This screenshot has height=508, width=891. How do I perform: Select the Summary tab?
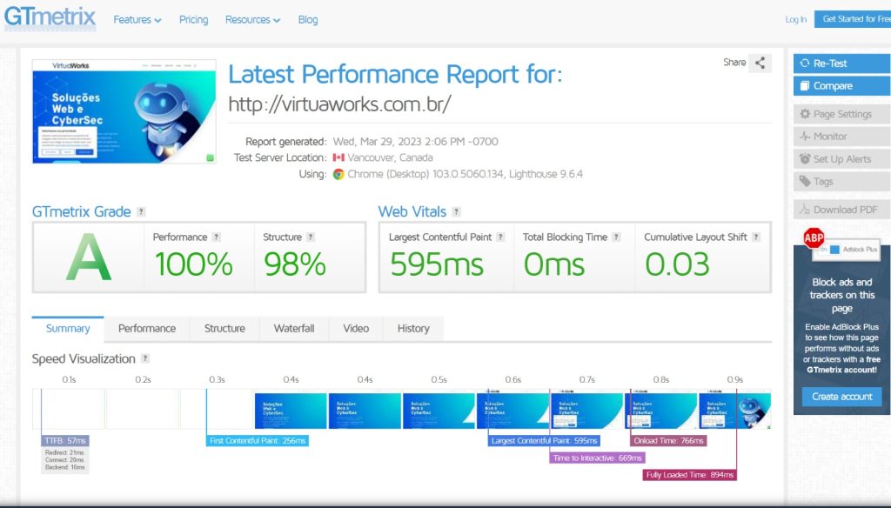(x=68, y=329)
